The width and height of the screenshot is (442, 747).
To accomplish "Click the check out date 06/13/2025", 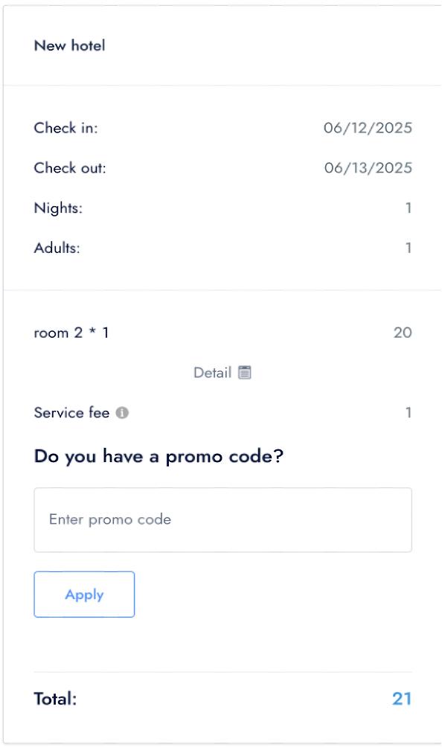I will pyautogui.click(x=368, y=167).
